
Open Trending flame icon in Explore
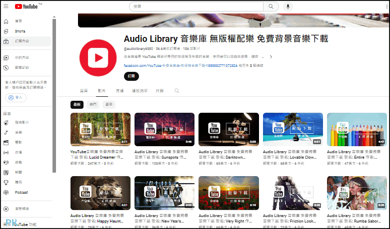[x=6, y=123]
